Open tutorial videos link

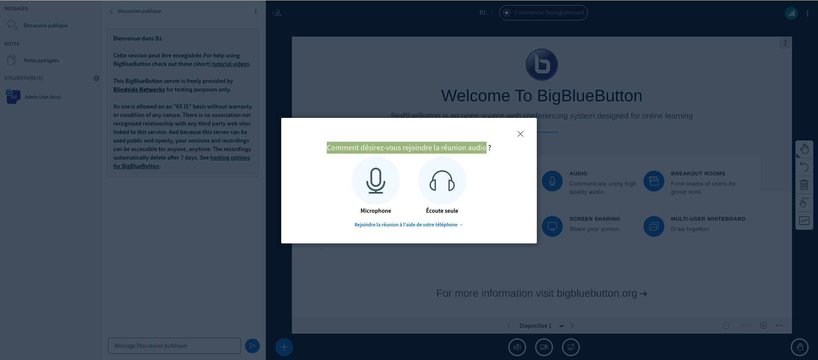(x=230, y=64)
